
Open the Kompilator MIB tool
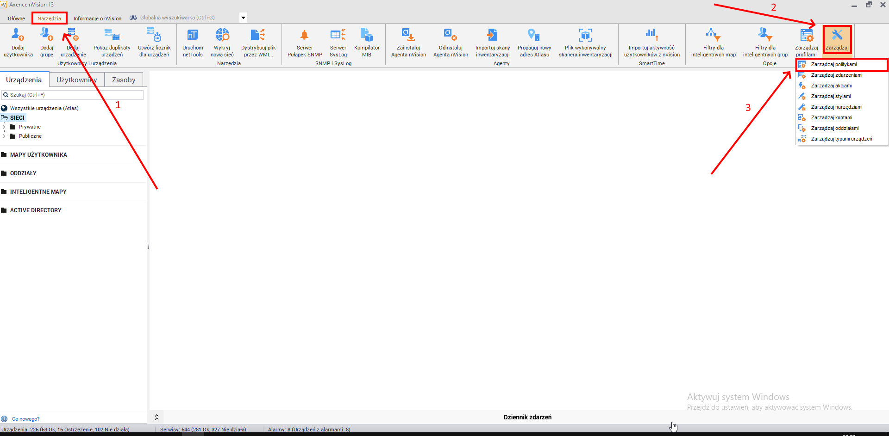click(367, 35)
